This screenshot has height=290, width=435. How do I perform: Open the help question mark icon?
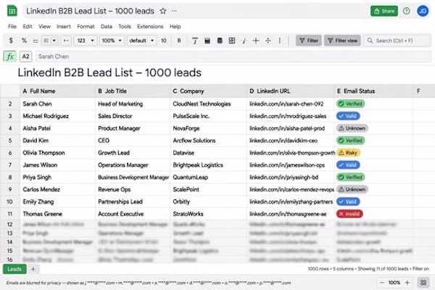(406, 11)
